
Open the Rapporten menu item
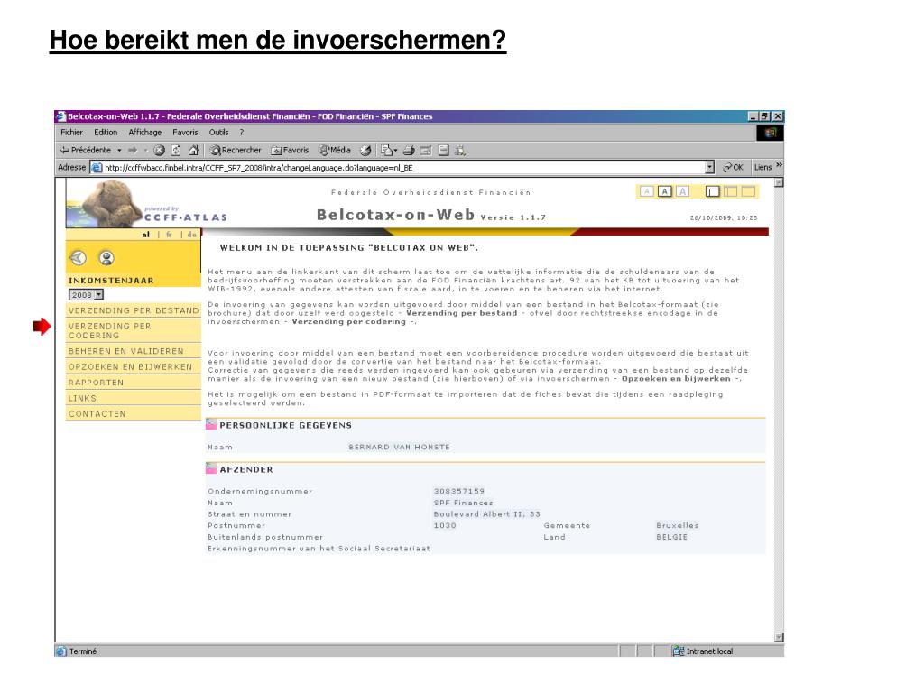[x=134, y=383]
